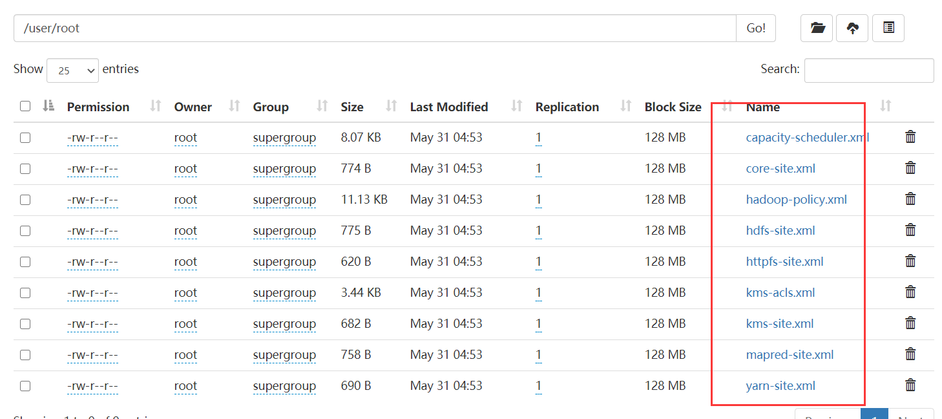The width and height of the screenshot is (942, 419).
Task: Delete capacity-scheduler.xml using its trash icon
Action: (x=910, y=137)
